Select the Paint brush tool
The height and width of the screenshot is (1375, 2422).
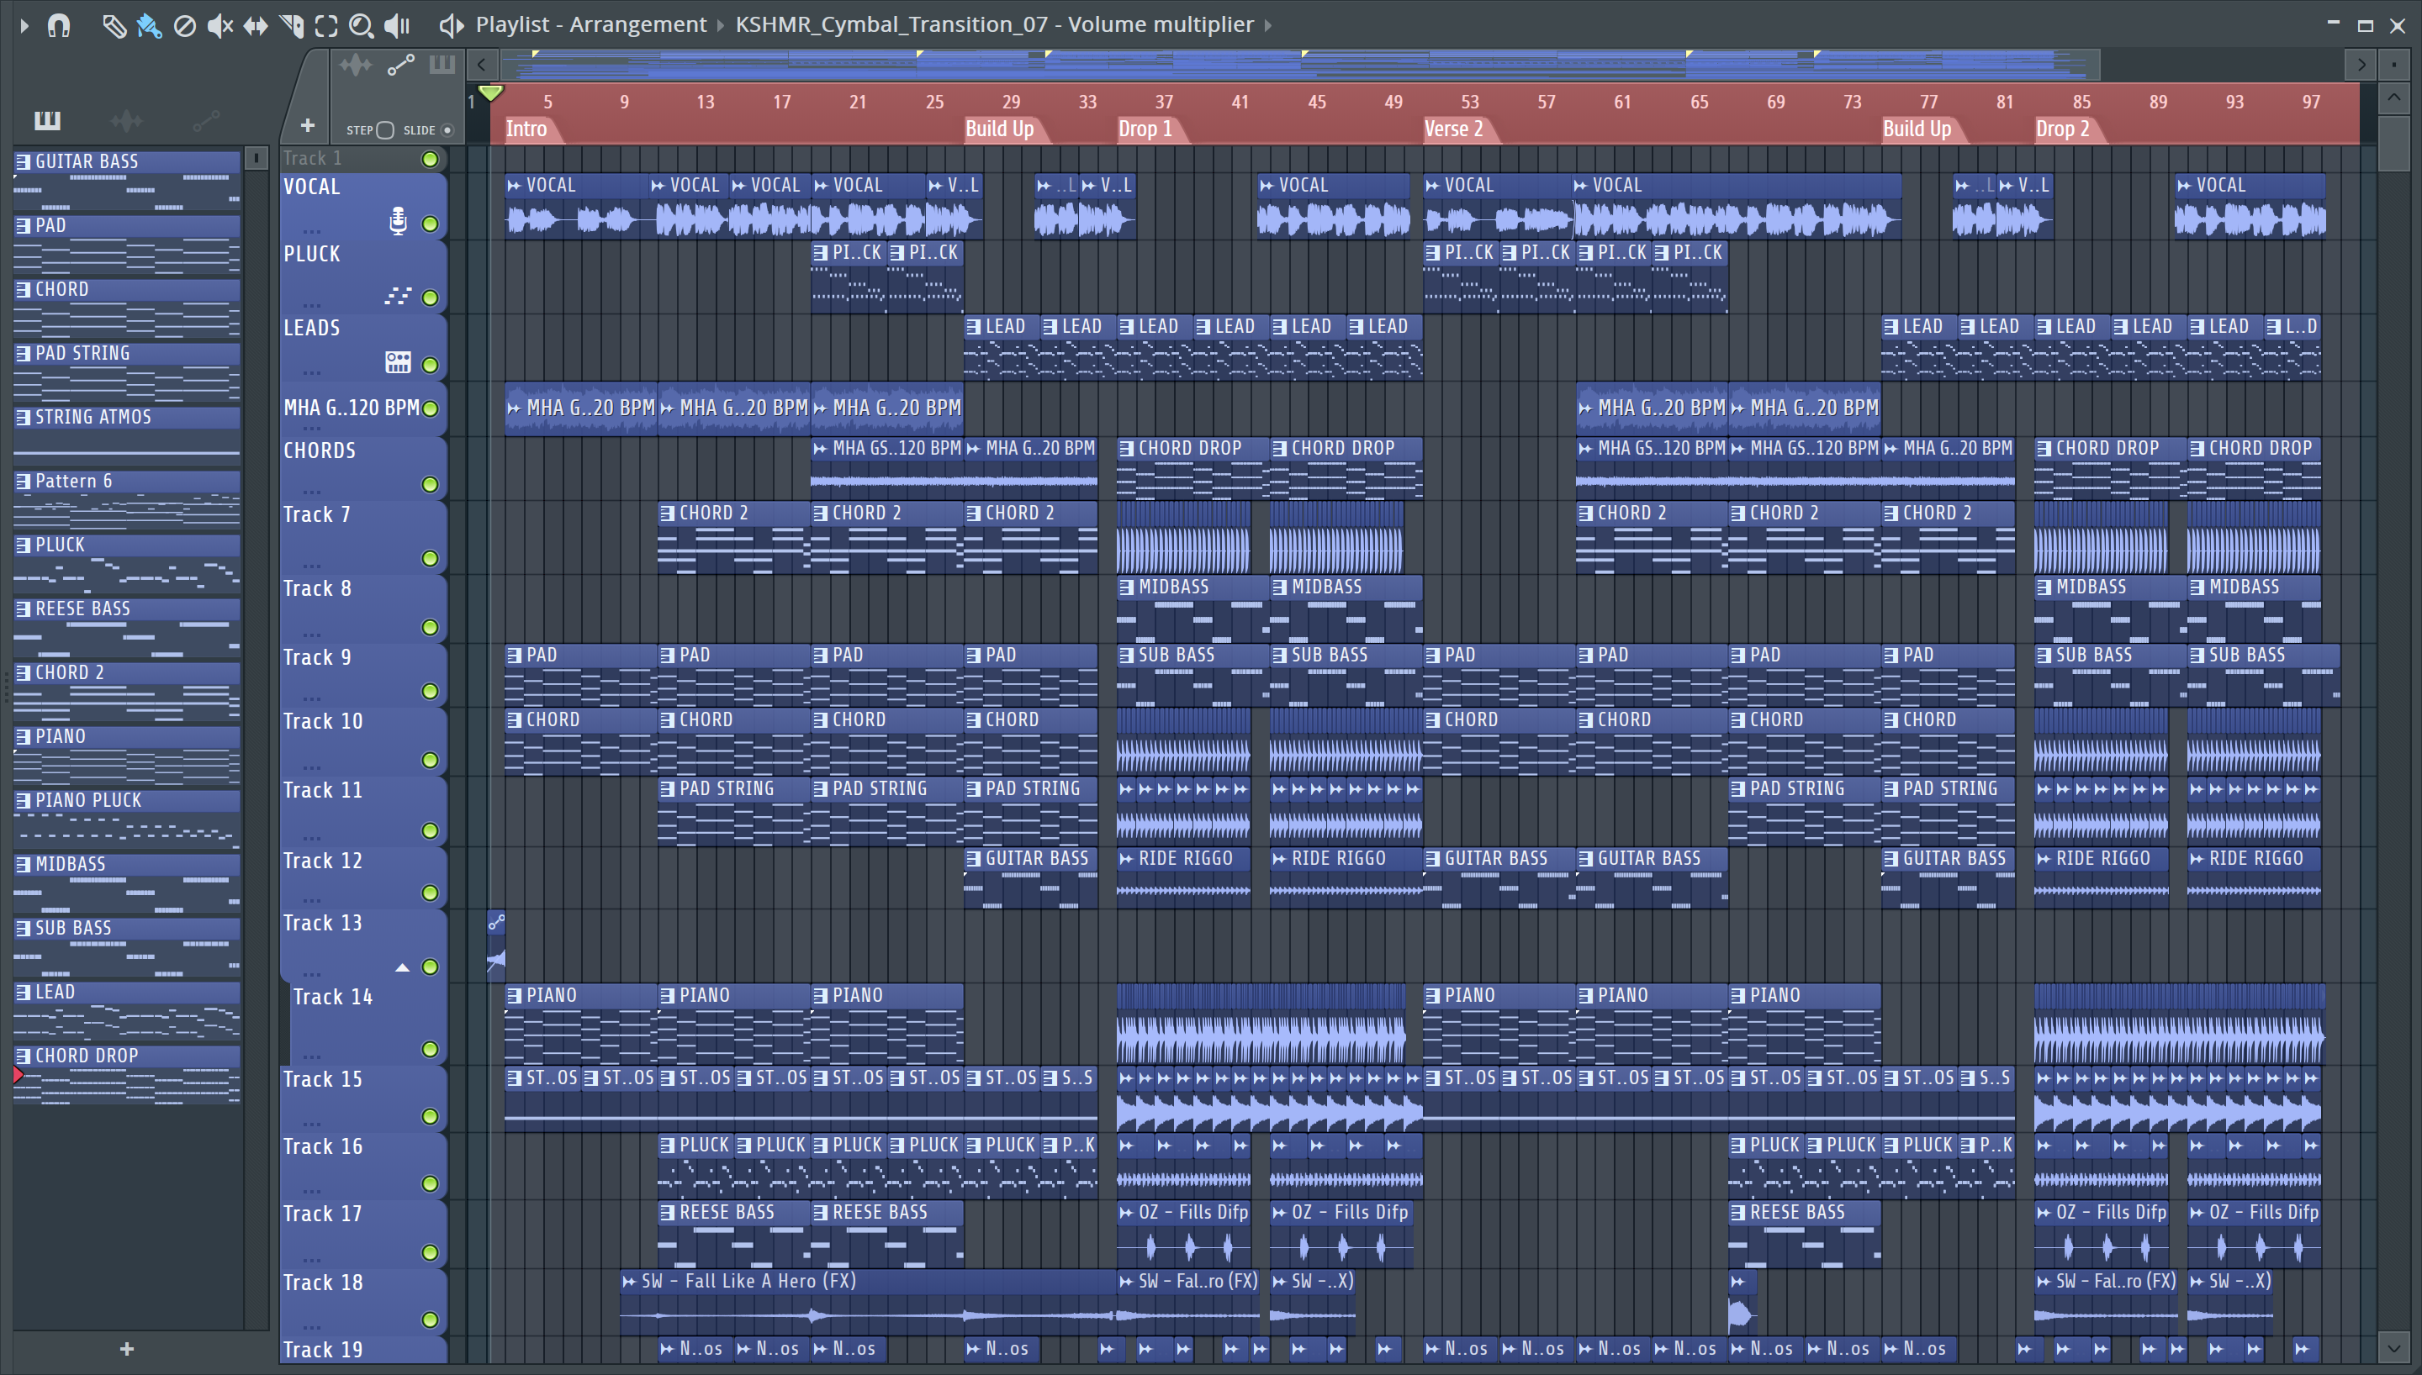pyautogui.click(x=149, y=25)
